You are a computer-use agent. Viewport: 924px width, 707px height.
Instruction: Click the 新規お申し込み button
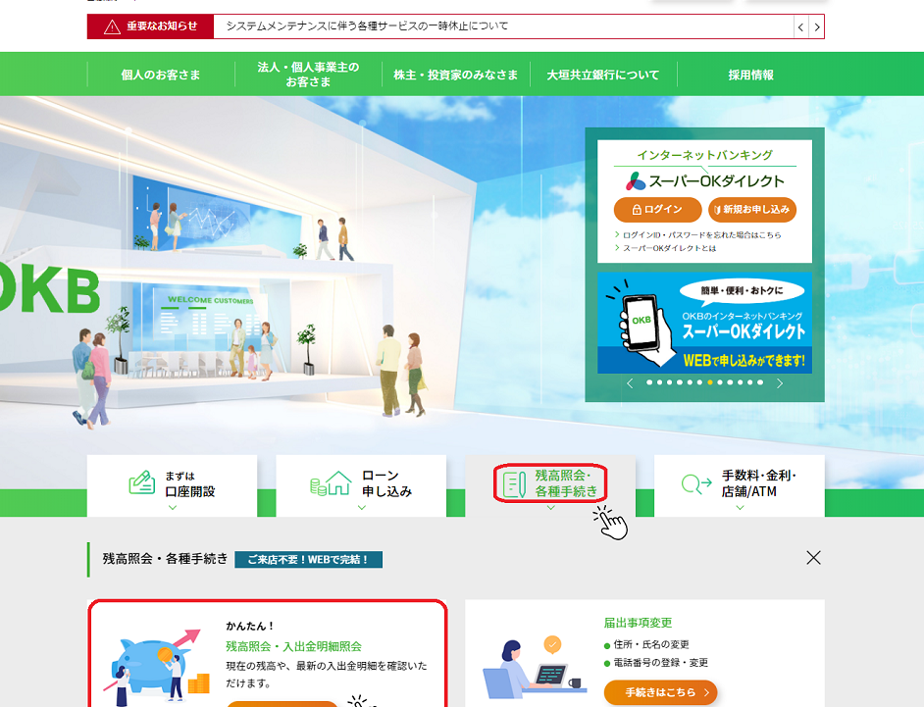coord(752,210)
